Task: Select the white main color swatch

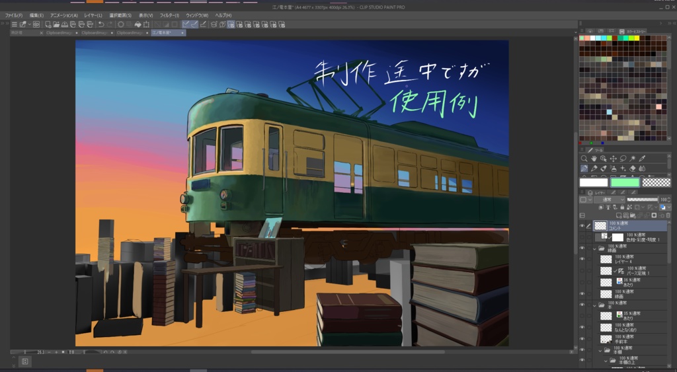Action: [x=593, y=182]
